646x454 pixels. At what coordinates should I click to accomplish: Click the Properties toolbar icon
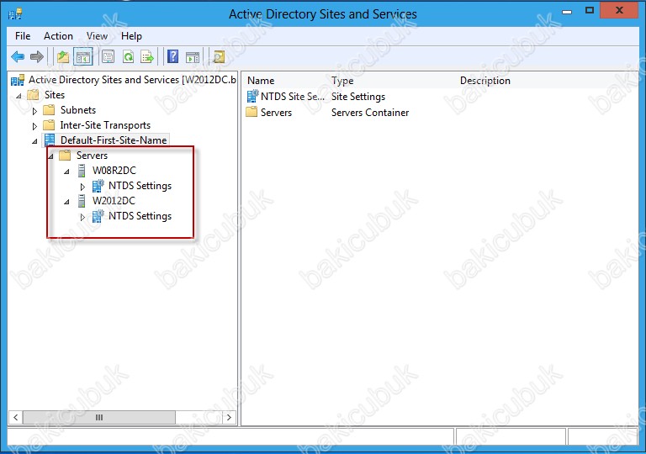108,56
